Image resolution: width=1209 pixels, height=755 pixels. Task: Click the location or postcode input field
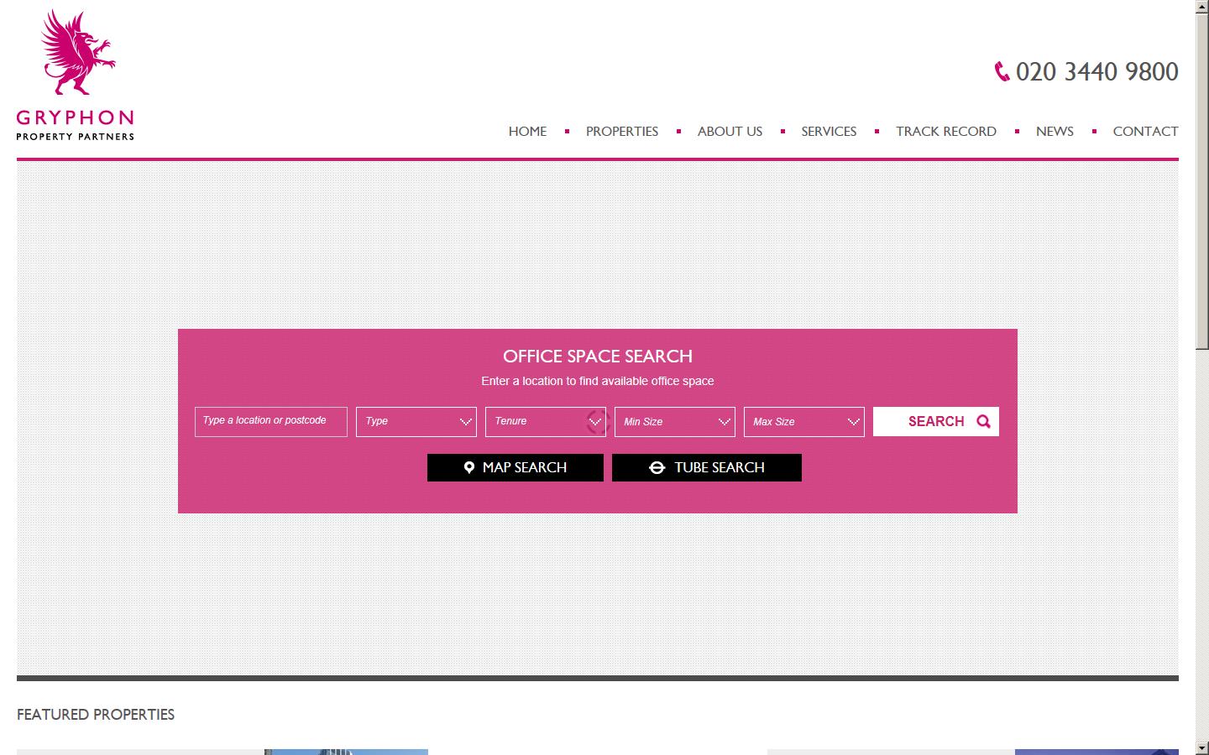point(270,422)
